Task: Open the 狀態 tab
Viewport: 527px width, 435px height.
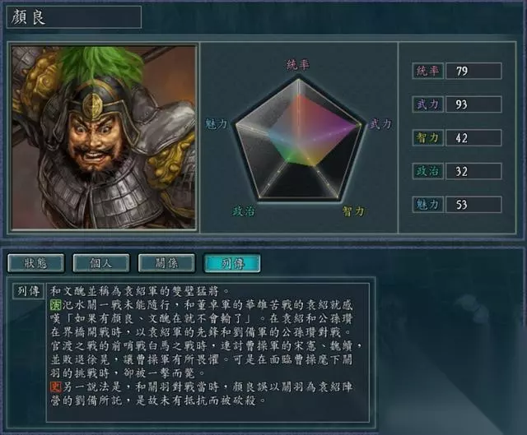Action: [x=35, y=263]
